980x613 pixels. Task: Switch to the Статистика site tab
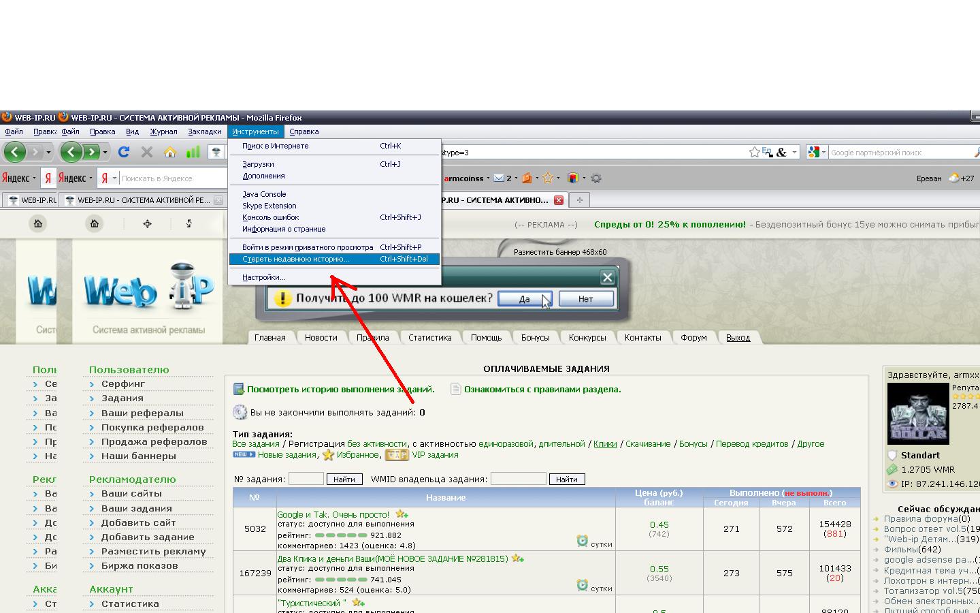click(x=429, y=337)
